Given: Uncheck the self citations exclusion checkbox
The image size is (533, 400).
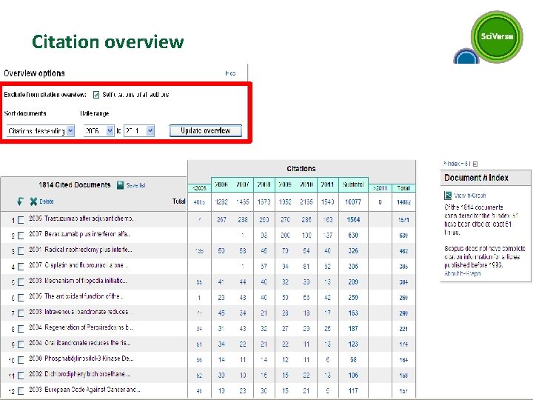Looking at the screenshot, I should tap(96, 95).
